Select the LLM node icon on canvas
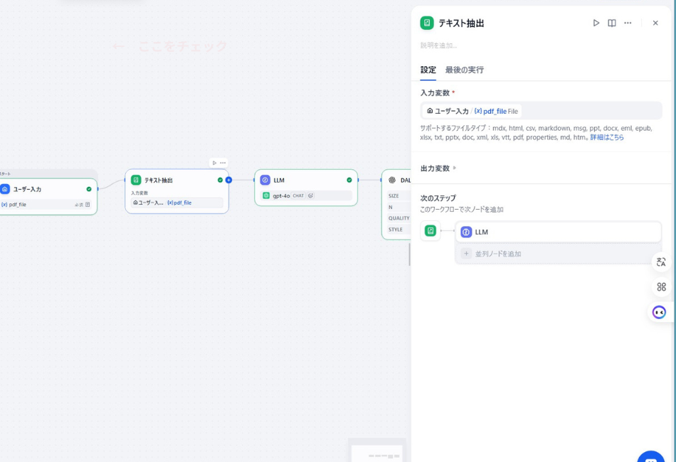 click(265, 180)
